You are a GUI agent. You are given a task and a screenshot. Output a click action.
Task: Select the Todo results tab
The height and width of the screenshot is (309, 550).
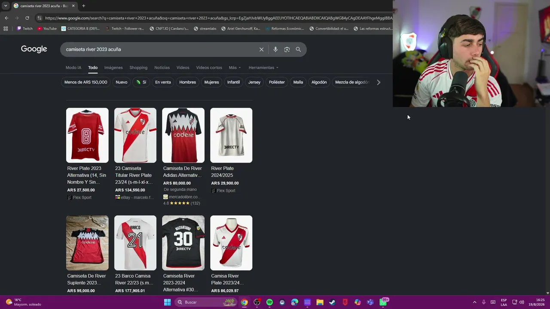(93, 67)
